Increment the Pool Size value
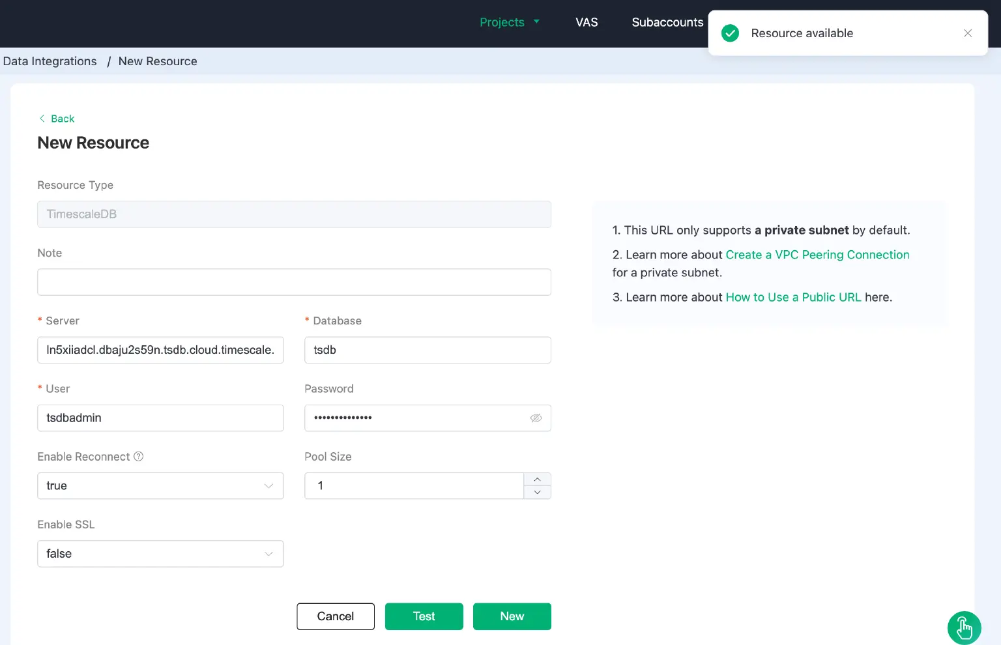This screenshot has width=1001, height=645. (537, 480)
